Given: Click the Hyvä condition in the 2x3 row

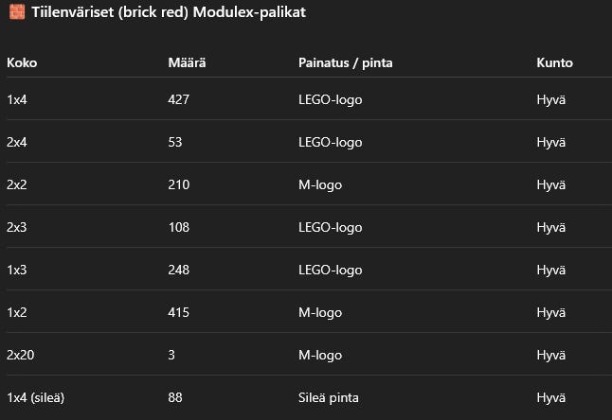Looking at the screenshot, I should tap(551, 227).
